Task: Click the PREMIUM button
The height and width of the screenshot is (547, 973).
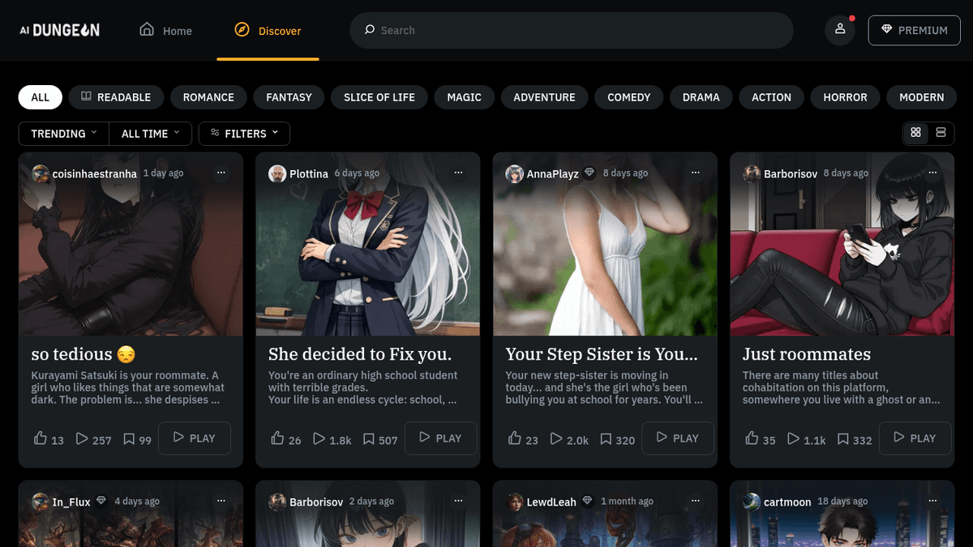Action: click(x=914, y=30)
